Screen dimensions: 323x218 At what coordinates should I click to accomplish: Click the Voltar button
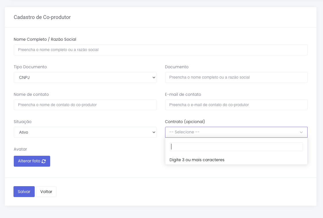point(46,192)
